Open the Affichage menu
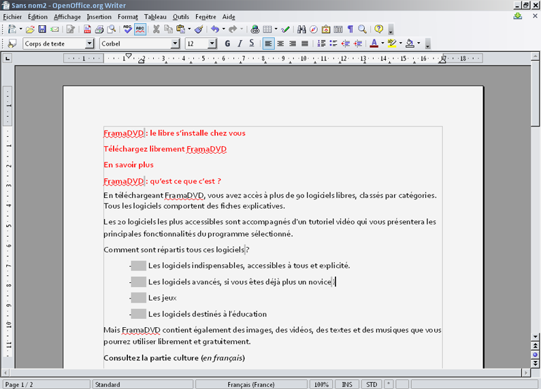The height and width of the screenshot is (389, 541). [x=67, y=17]
